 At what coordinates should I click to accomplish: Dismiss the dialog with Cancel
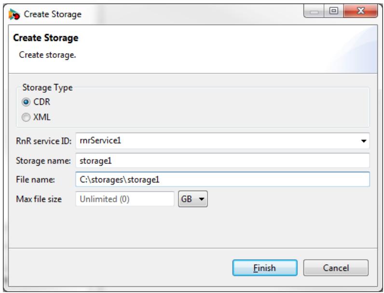click(x=336, y=268)
